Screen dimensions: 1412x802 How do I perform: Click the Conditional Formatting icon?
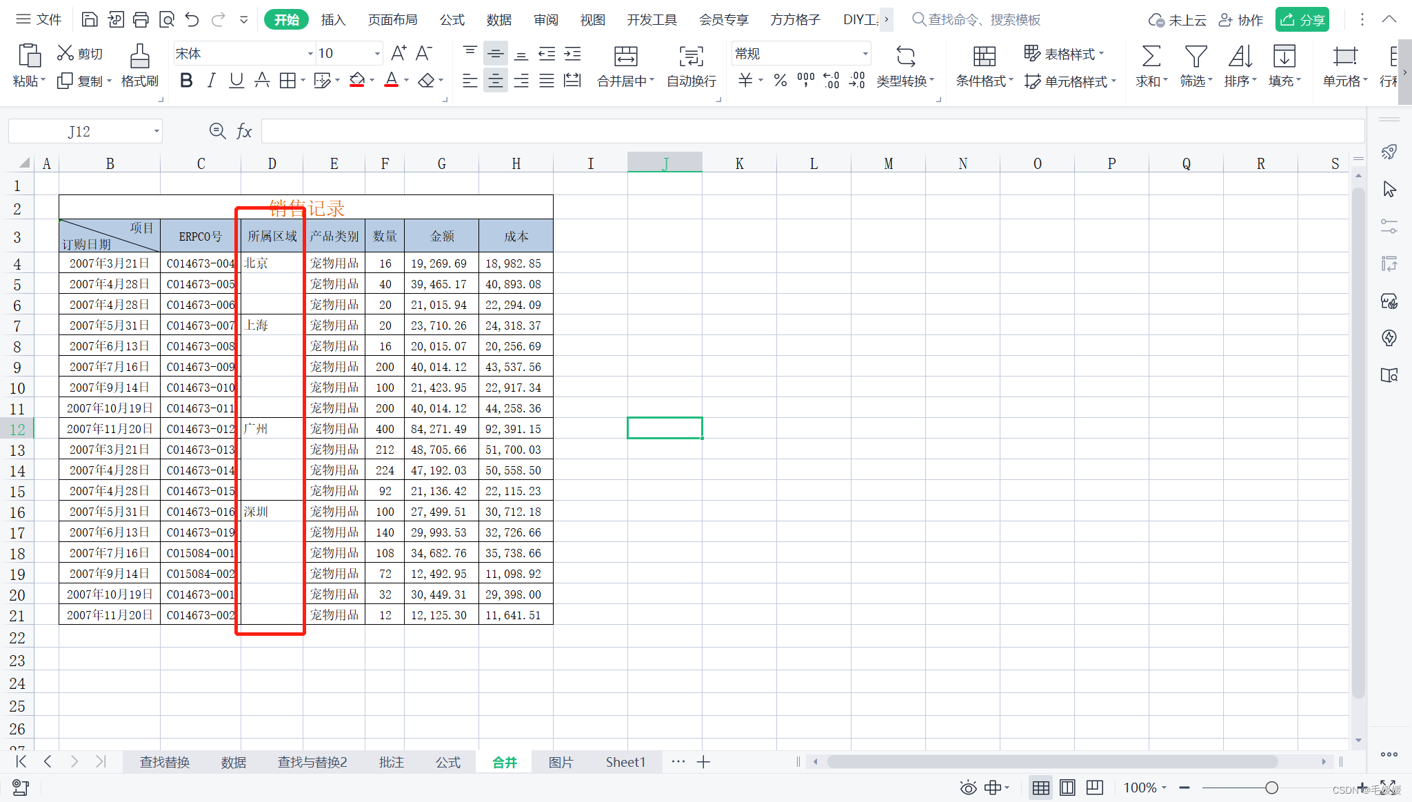tap(984, 57)
